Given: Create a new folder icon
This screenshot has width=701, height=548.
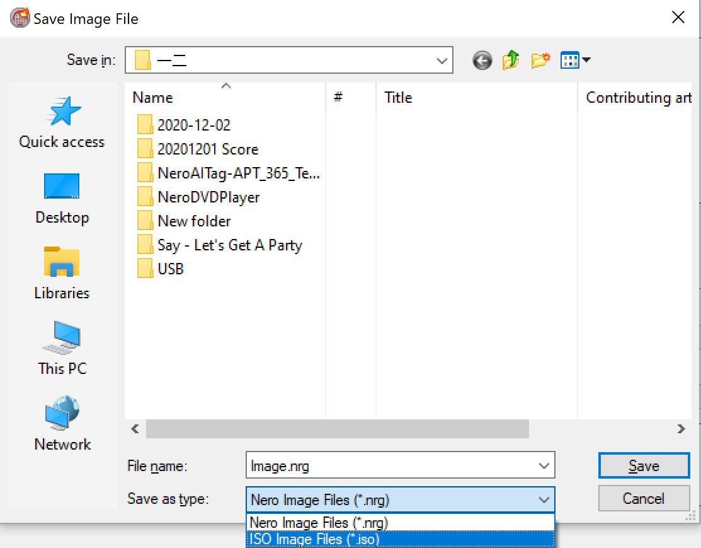Looking at the screenshot, I should (x=540, y=60).
